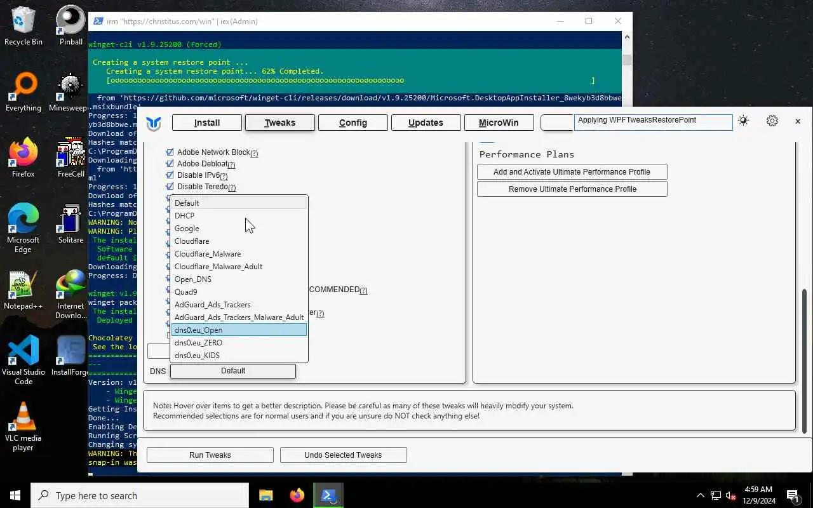Open help (?) link for Disable IPv6

[x=224, y=177]
